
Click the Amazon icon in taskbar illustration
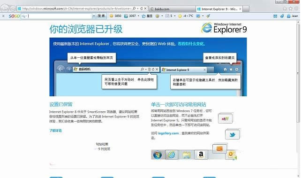201,155
